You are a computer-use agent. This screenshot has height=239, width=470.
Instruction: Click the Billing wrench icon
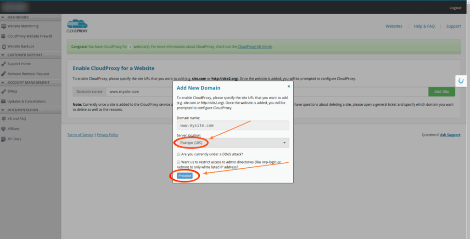tap(4, 91)
